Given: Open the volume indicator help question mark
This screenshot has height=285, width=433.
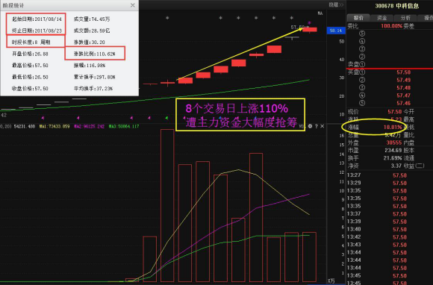Looking at the screenshot, I should pyautogui.click(x=317, y=126).
